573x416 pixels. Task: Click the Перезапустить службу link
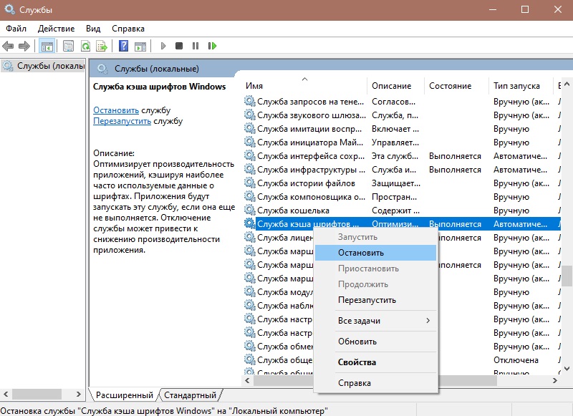pos(122,121)
